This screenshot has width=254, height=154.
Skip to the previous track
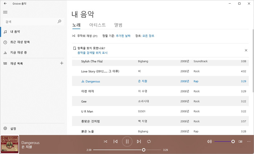point(115,142)
